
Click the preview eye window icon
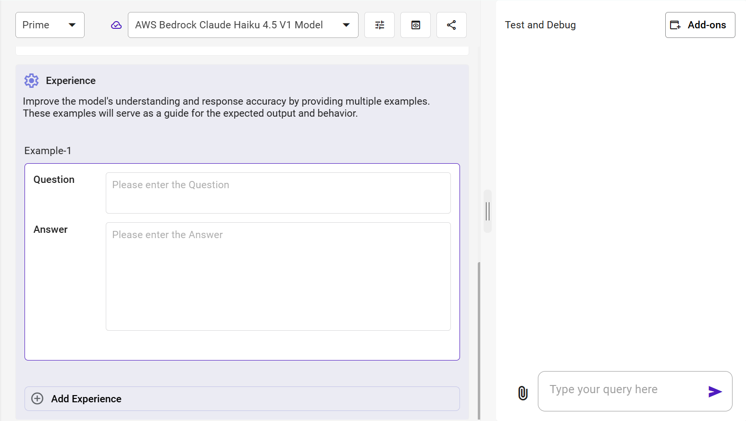pos(415,25)
